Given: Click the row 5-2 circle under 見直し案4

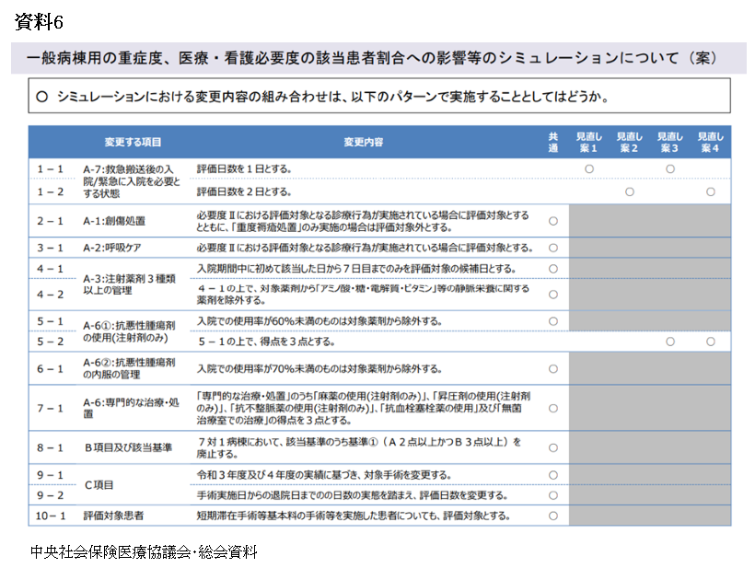Looking at the screenshot, I should 711,342.
